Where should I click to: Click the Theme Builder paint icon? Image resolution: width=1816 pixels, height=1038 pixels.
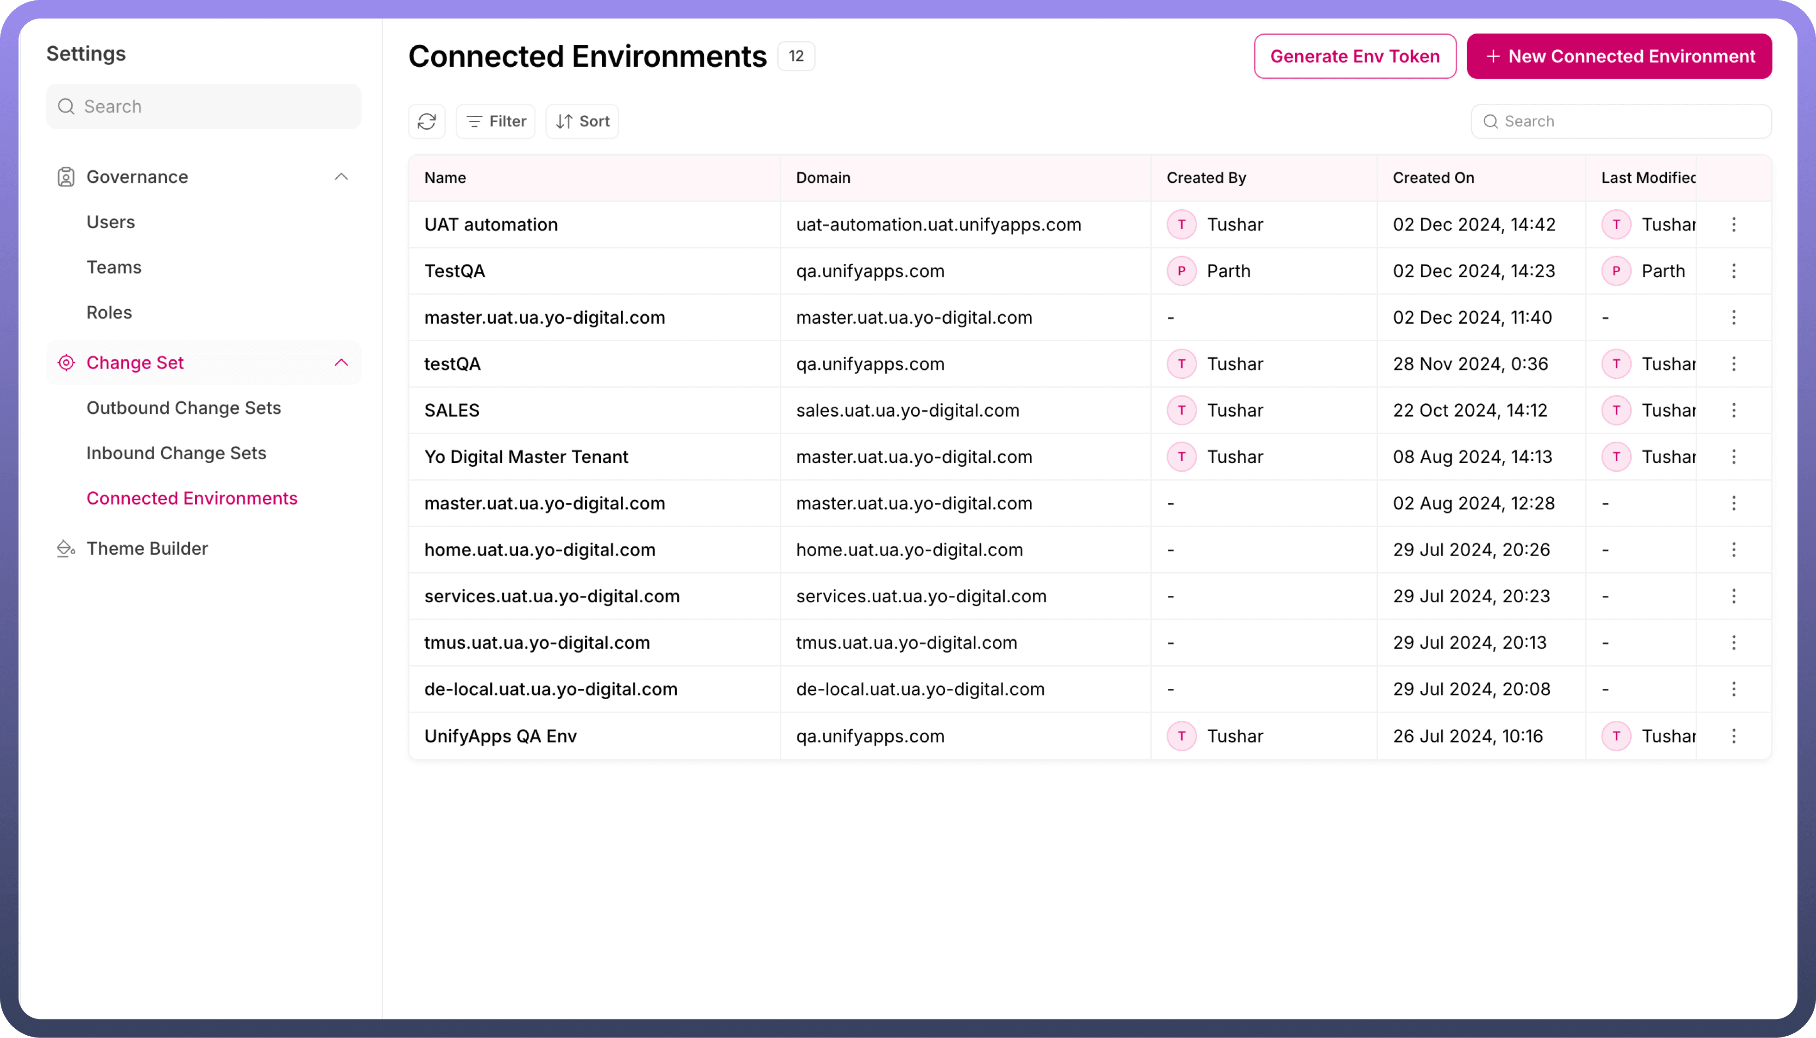pos(66,548)
